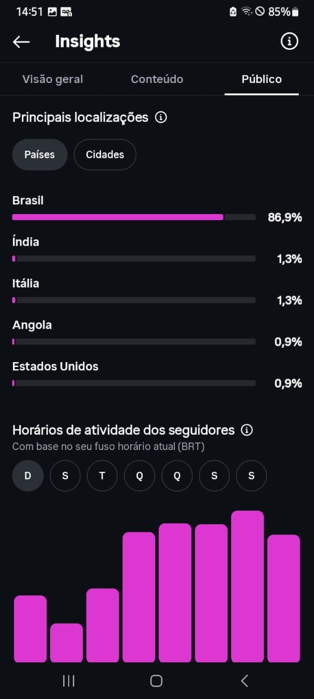
Task: Open the Público tab
Action: pyautogui.click(x=262, y=79)
